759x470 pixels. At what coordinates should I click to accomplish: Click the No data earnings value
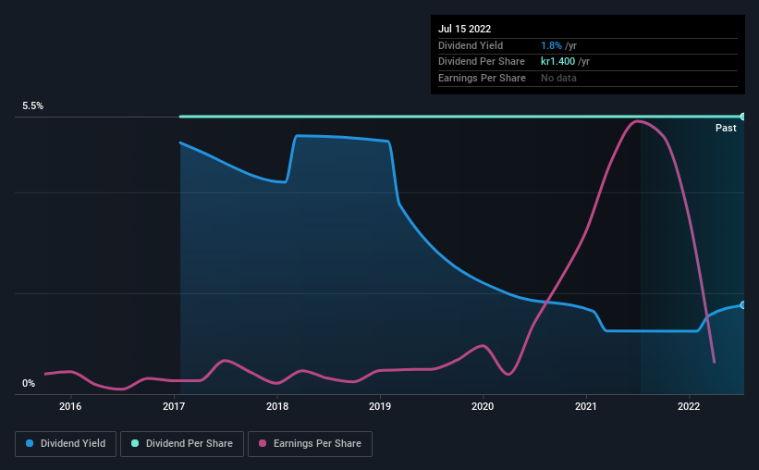pyautogui.click(x=558, y=78)
